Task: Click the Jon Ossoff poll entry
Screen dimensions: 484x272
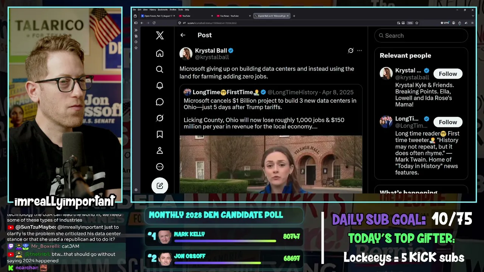Action: tap(224, 258)
